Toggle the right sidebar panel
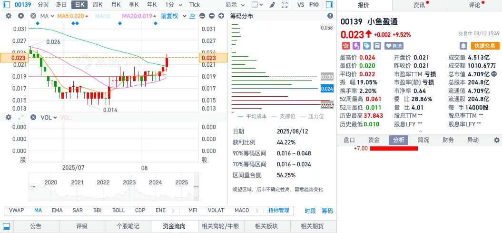Viewport: 502px width, 233px height. tap(329, 5)
